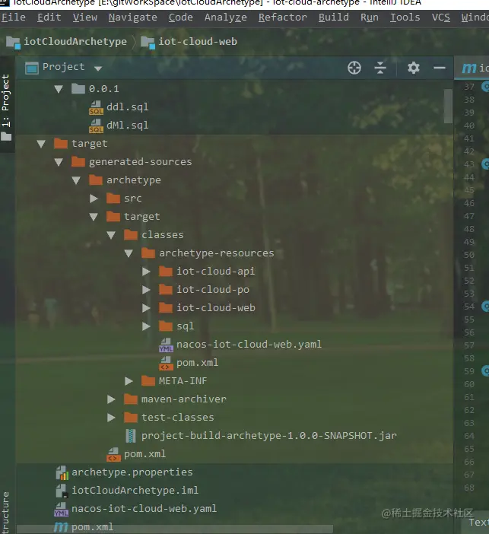
Task: Click the Collapse All icon in Project panel
Action: pyautogui.click(x=380, y=68)
